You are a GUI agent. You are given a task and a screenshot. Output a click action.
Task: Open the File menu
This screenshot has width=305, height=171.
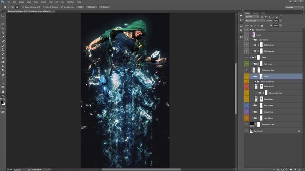(9, 2)
